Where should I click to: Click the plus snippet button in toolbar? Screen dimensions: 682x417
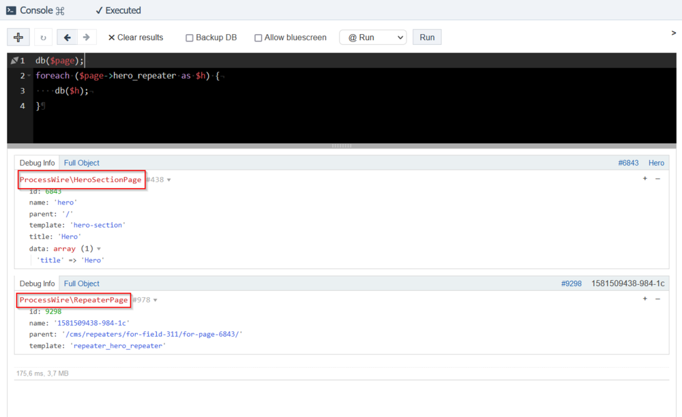pos(18,37)
